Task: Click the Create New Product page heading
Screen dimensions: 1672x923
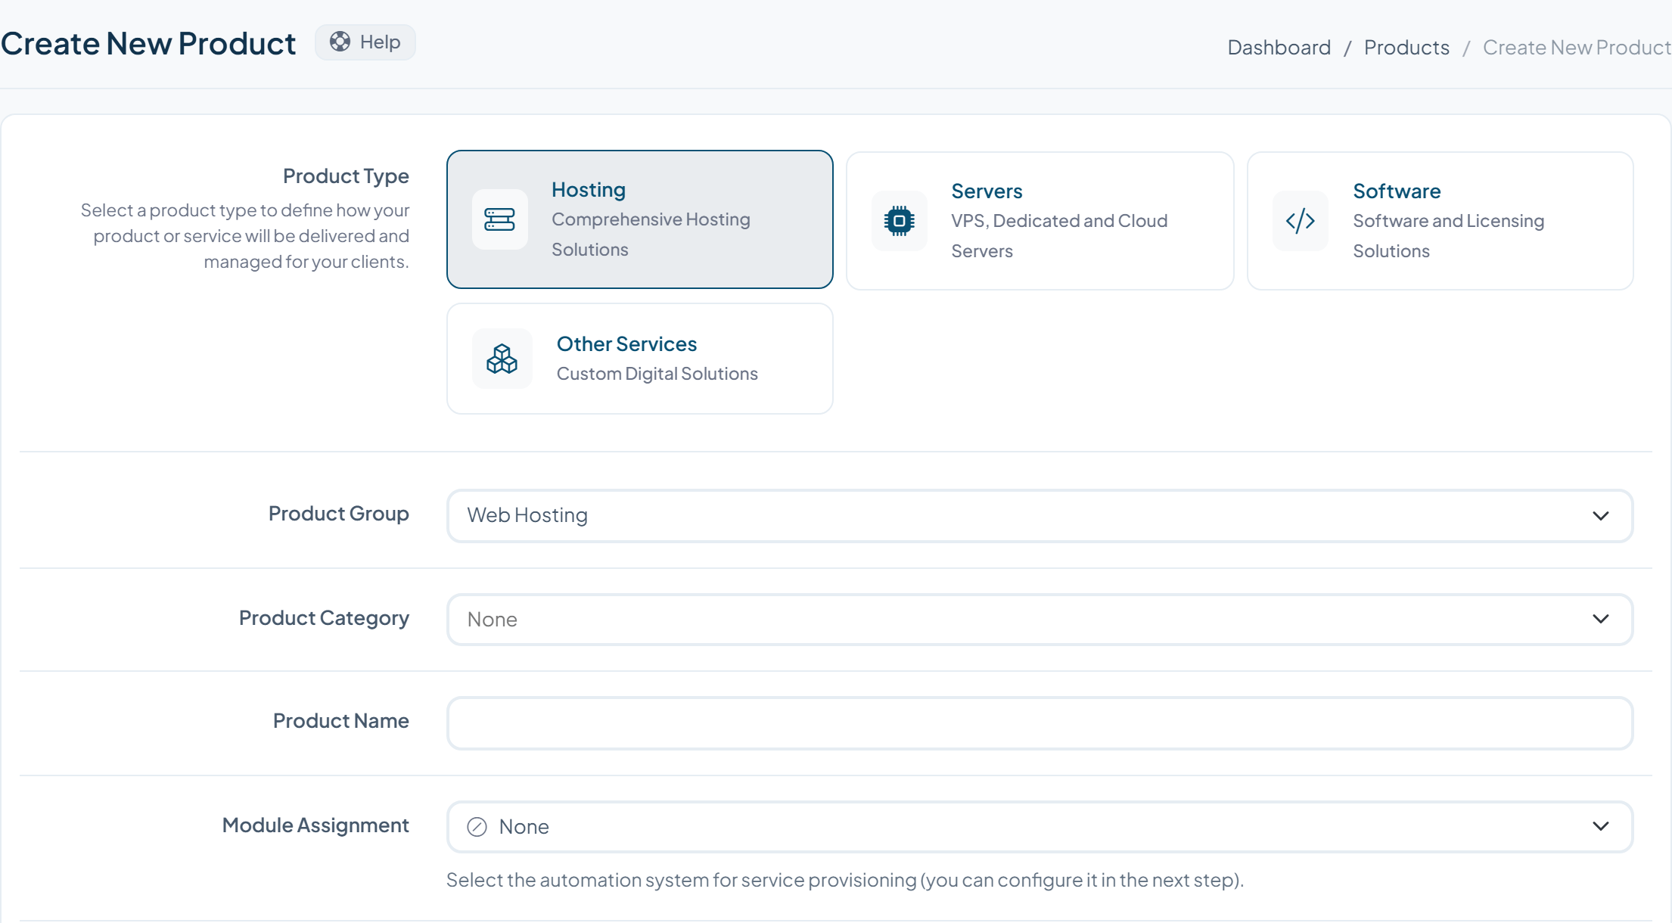Action: click(148, 44)
